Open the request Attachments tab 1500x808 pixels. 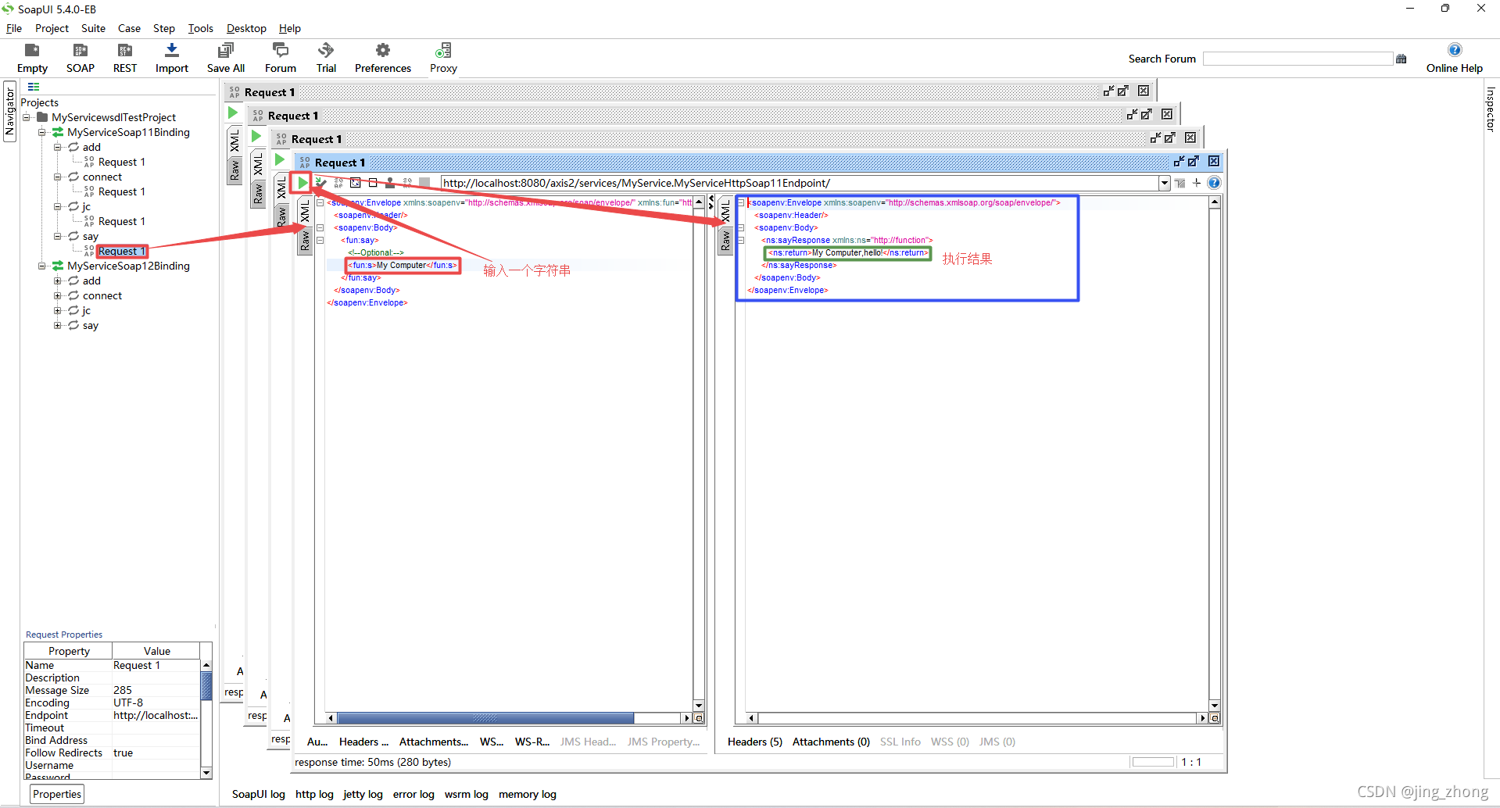coord(434,742)
